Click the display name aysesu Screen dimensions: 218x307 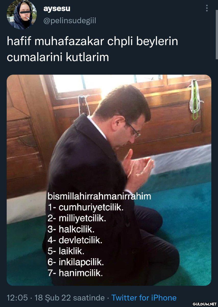57,8
